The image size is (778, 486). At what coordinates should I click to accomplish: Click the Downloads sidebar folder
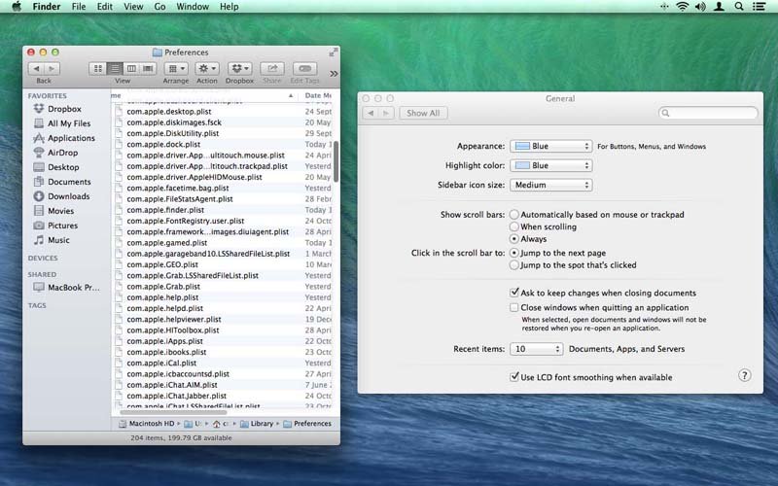coord(68,196)
